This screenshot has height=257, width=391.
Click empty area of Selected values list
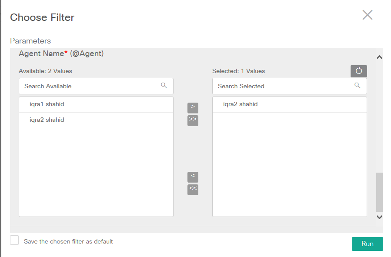(x=289, y=165)
